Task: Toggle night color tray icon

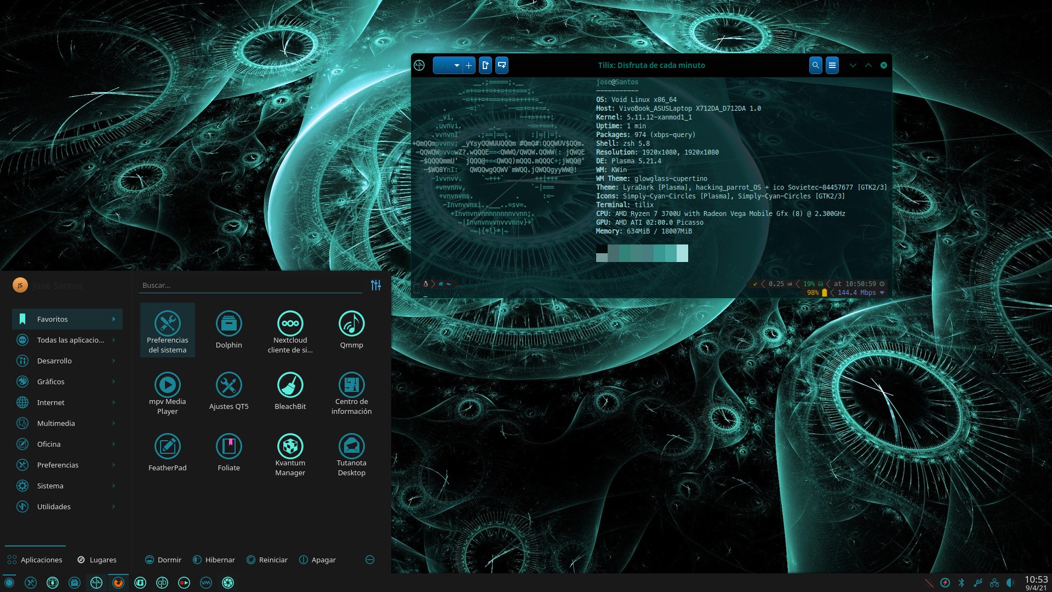Action: pos(1010,583)
